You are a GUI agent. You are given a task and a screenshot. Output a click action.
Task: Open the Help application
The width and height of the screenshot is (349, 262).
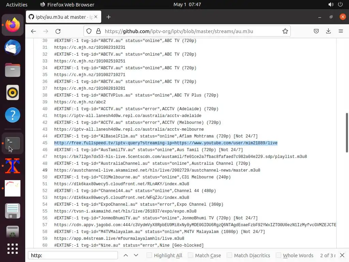[13, 115]
